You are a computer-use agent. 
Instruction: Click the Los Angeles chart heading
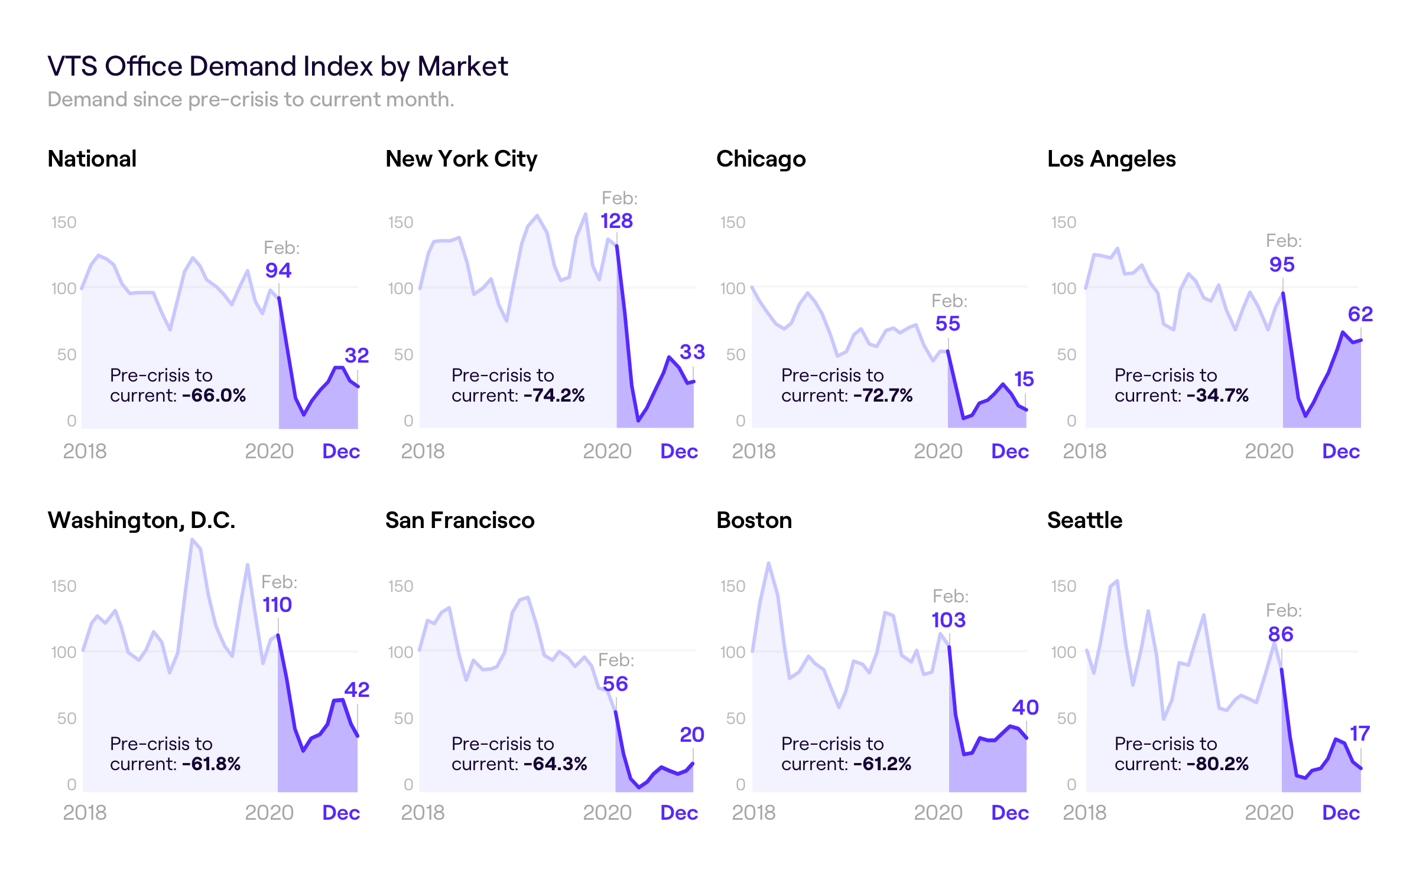point(1111,159)
